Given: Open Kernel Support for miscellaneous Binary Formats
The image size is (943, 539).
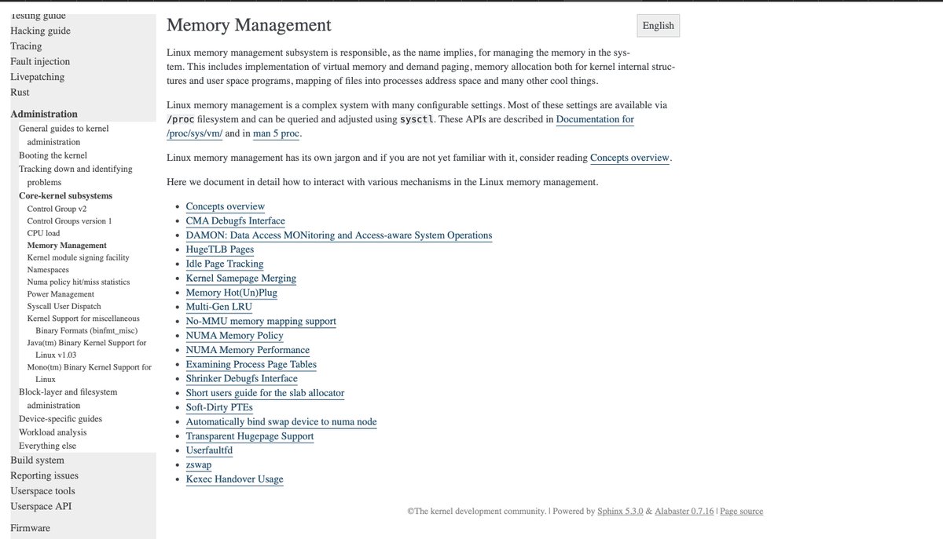Looking at the screenshot, I should [83, 324].
